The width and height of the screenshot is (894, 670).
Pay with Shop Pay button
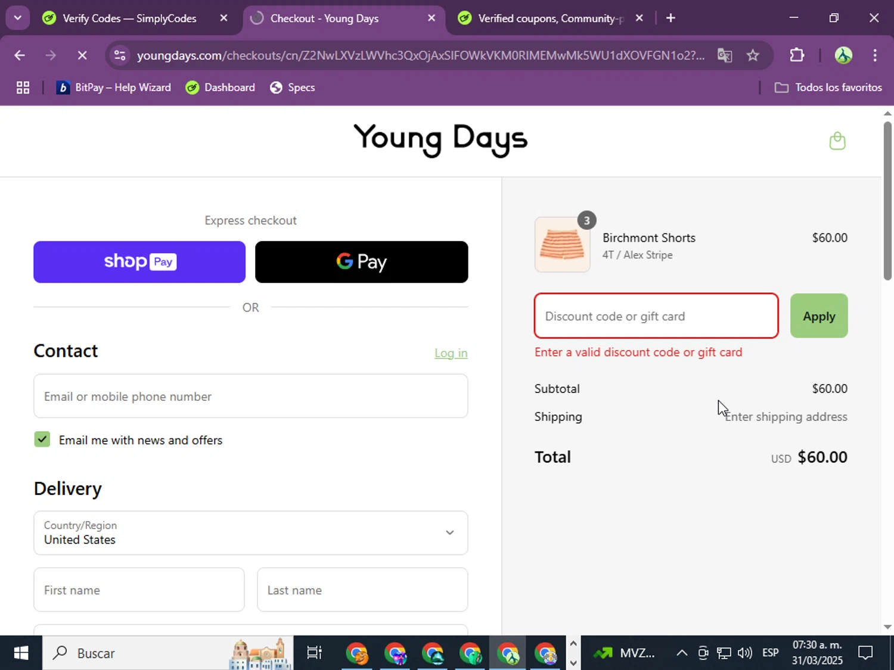click(139, 262)
